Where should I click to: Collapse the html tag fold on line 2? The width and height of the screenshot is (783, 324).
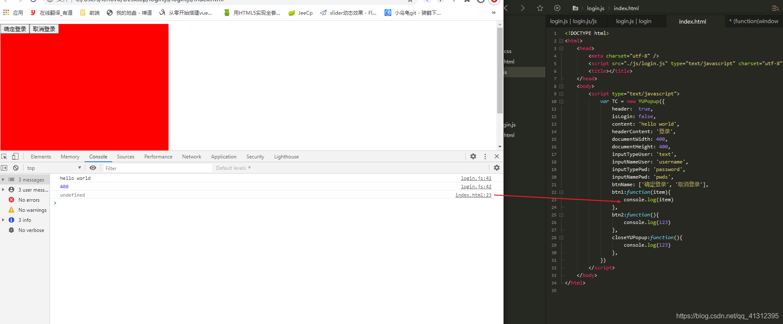click(x=561, y=41)
